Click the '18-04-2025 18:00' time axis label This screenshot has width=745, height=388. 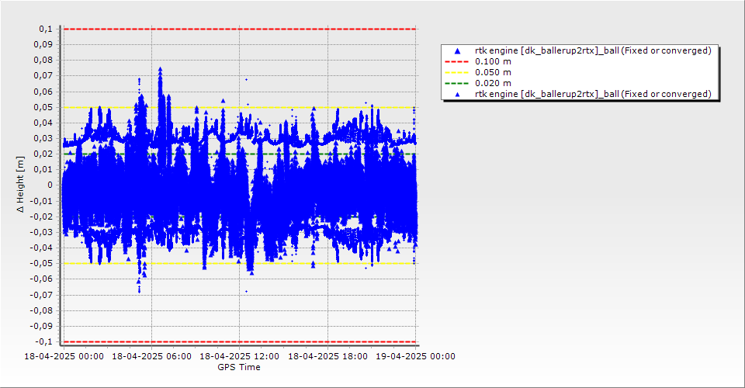click(x=327, y=356)
